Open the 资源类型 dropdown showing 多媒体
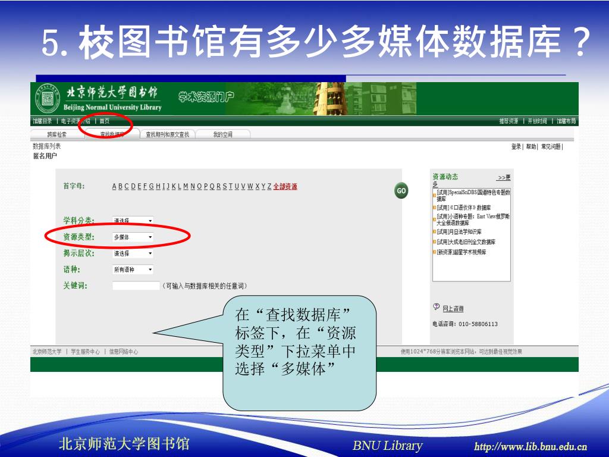Image resolution: width=609 pixels, height=457 pixels. tap(133, 237)
